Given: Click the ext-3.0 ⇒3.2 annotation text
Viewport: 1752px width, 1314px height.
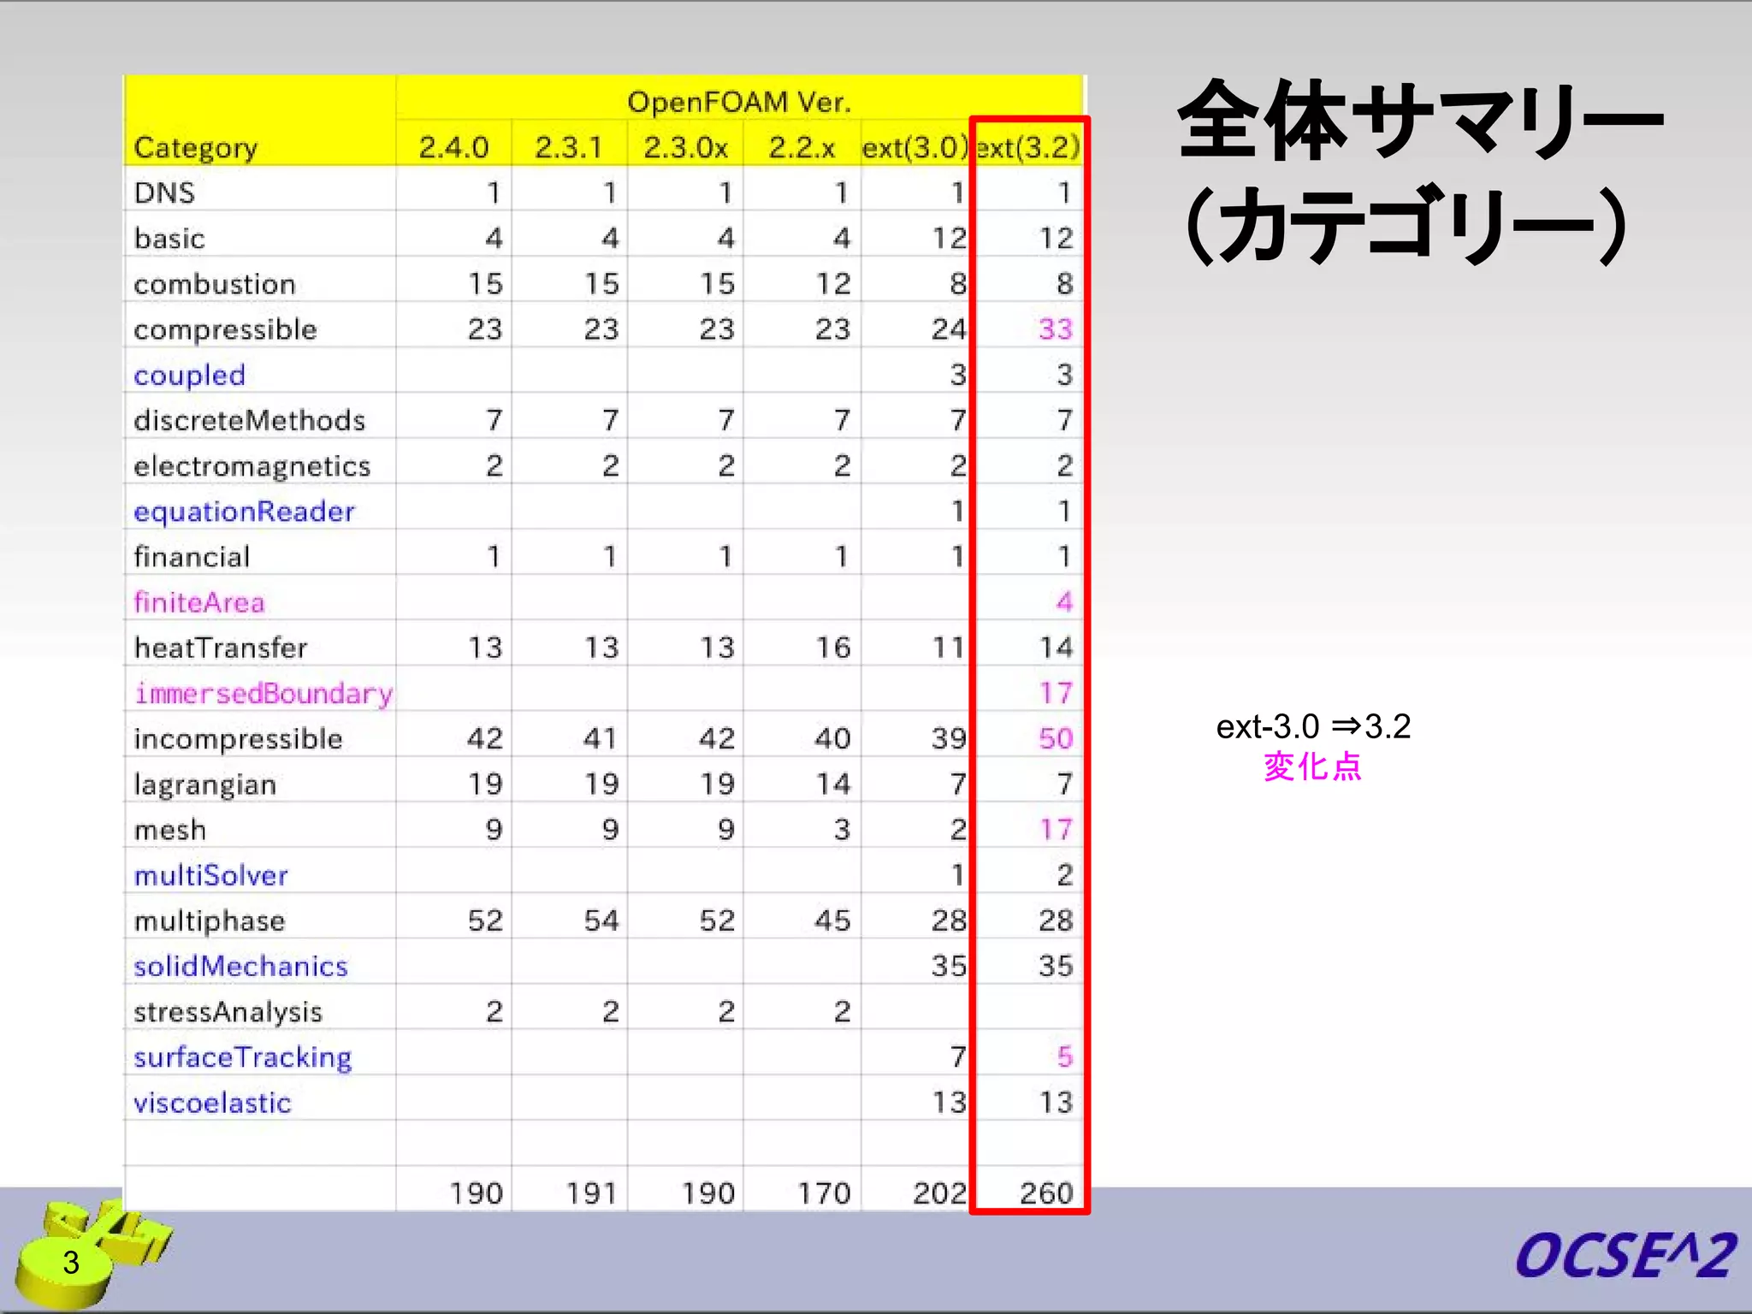Looking at the screenshot, I should coord(1313,726).
